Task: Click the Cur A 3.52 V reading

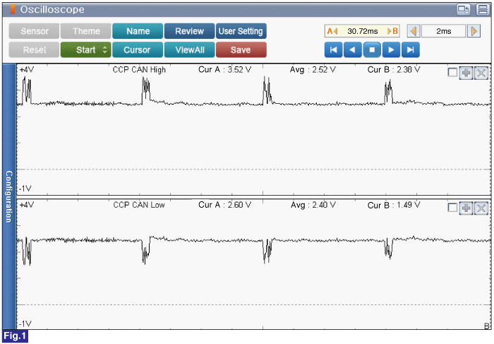Action: pos(224,70)
